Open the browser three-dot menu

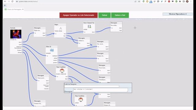pyautogui.click(x=191, y=2)
